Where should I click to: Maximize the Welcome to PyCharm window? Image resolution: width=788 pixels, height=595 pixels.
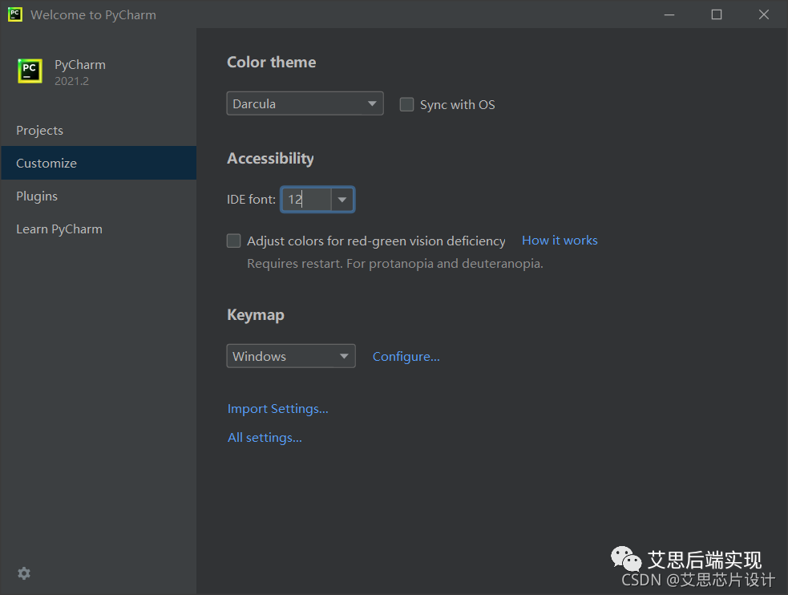click(x=717, y=14)
